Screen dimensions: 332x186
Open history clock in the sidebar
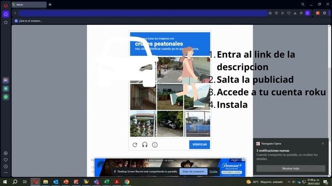(6, 166)
